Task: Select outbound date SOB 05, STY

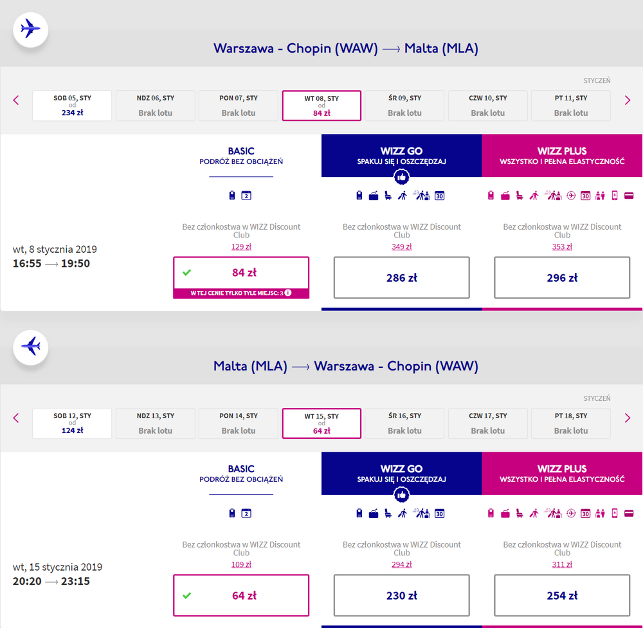Action: [72, 106]
